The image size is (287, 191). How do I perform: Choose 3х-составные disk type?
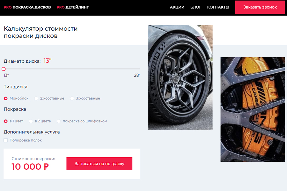[x=72, y=98]
